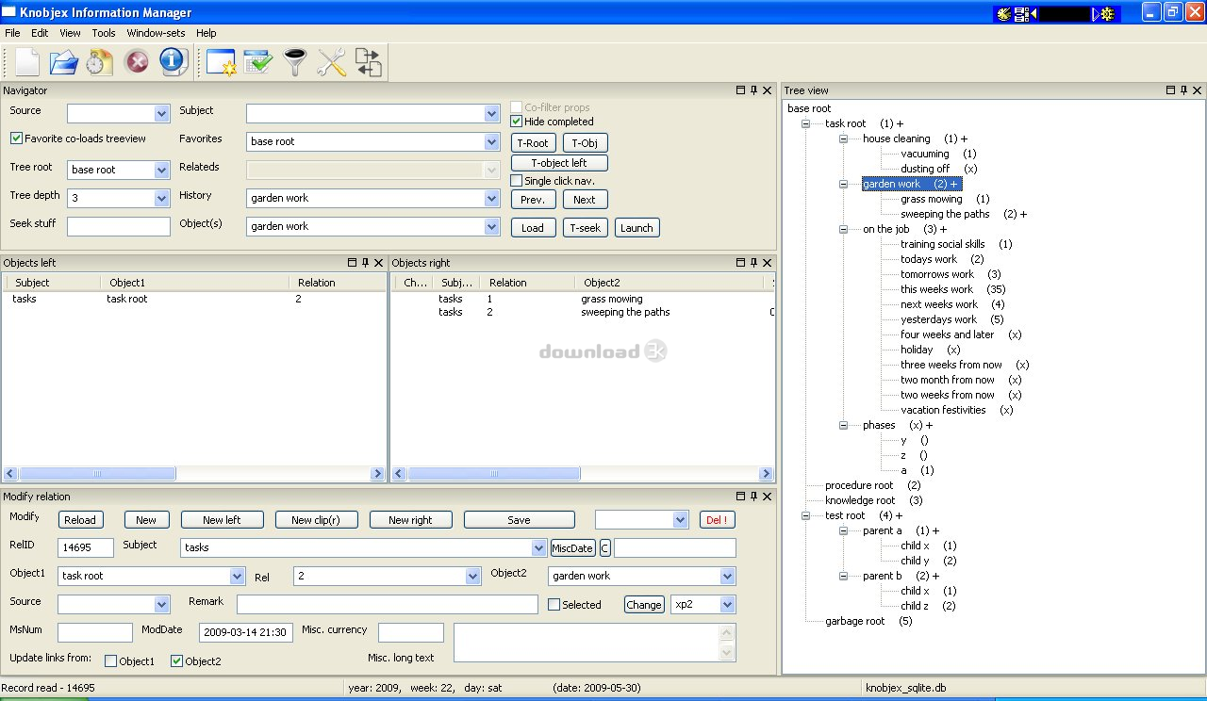1207x701 pixels.
Task: Click the list layout icon in title bar
Action: click(x=1020, y=13)
